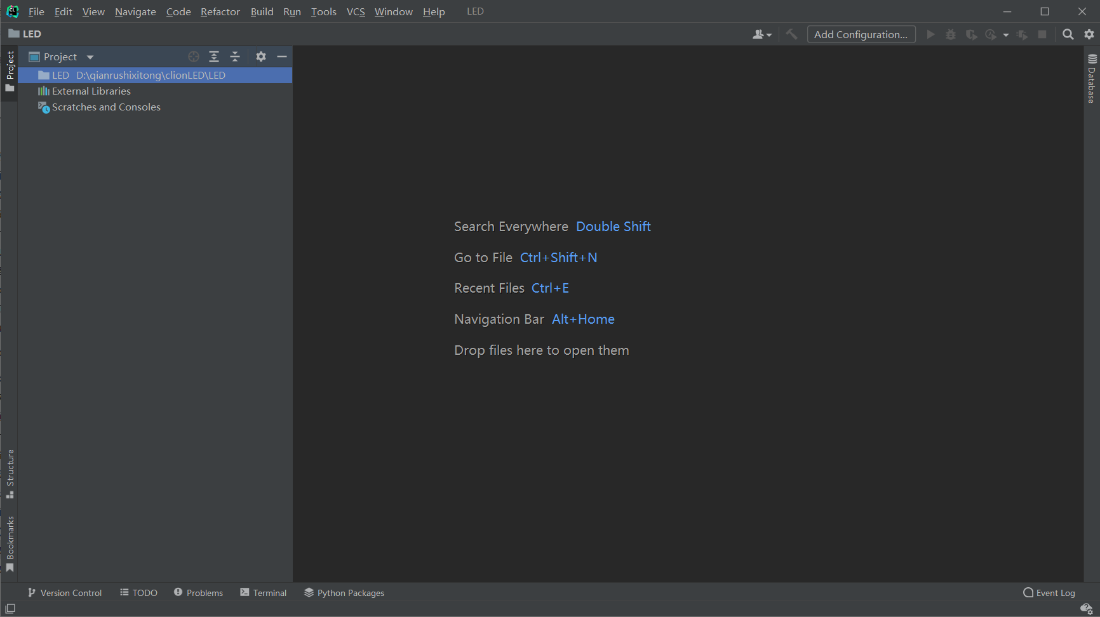Open the View menu
This screenshot has width=1100, height=617.
click(93, 11)
